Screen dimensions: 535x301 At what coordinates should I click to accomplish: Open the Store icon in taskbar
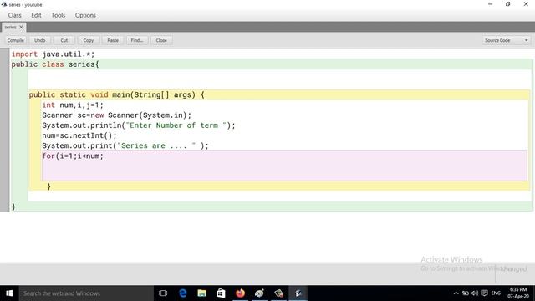pyautogui.click(x=221, y=293)
